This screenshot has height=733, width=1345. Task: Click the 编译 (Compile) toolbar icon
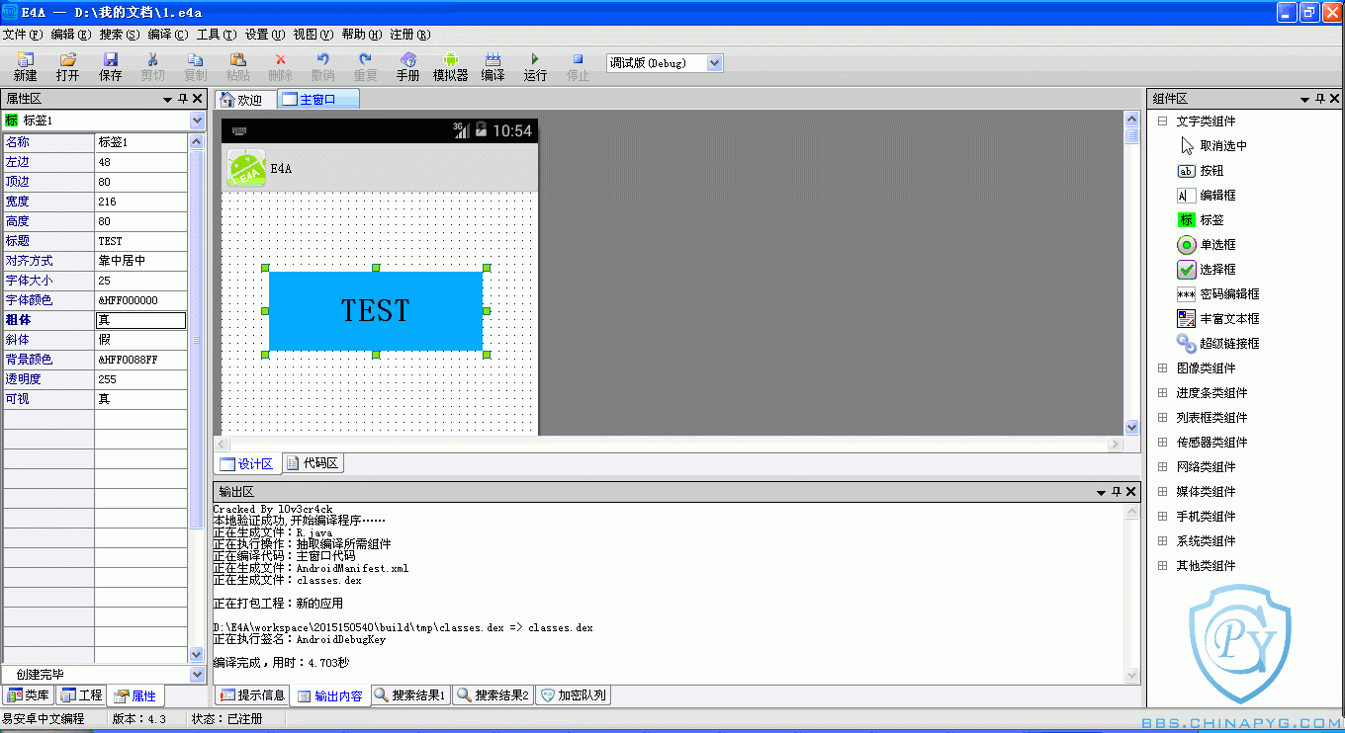[x=493, y=67]
